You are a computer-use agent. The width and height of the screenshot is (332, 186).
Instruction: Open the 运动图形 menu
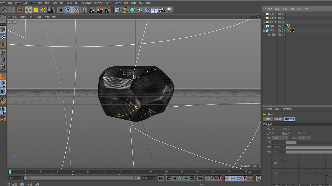[x=99, y=3]
